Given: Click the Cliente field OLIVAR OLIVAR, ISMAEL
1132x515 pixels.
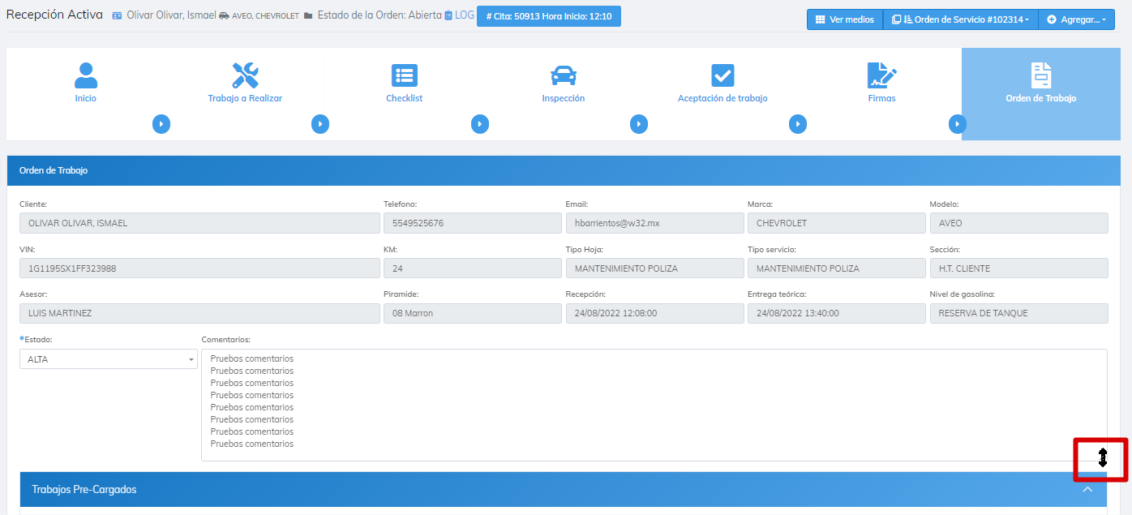Looking at the screenshot, I should [199, 223].
